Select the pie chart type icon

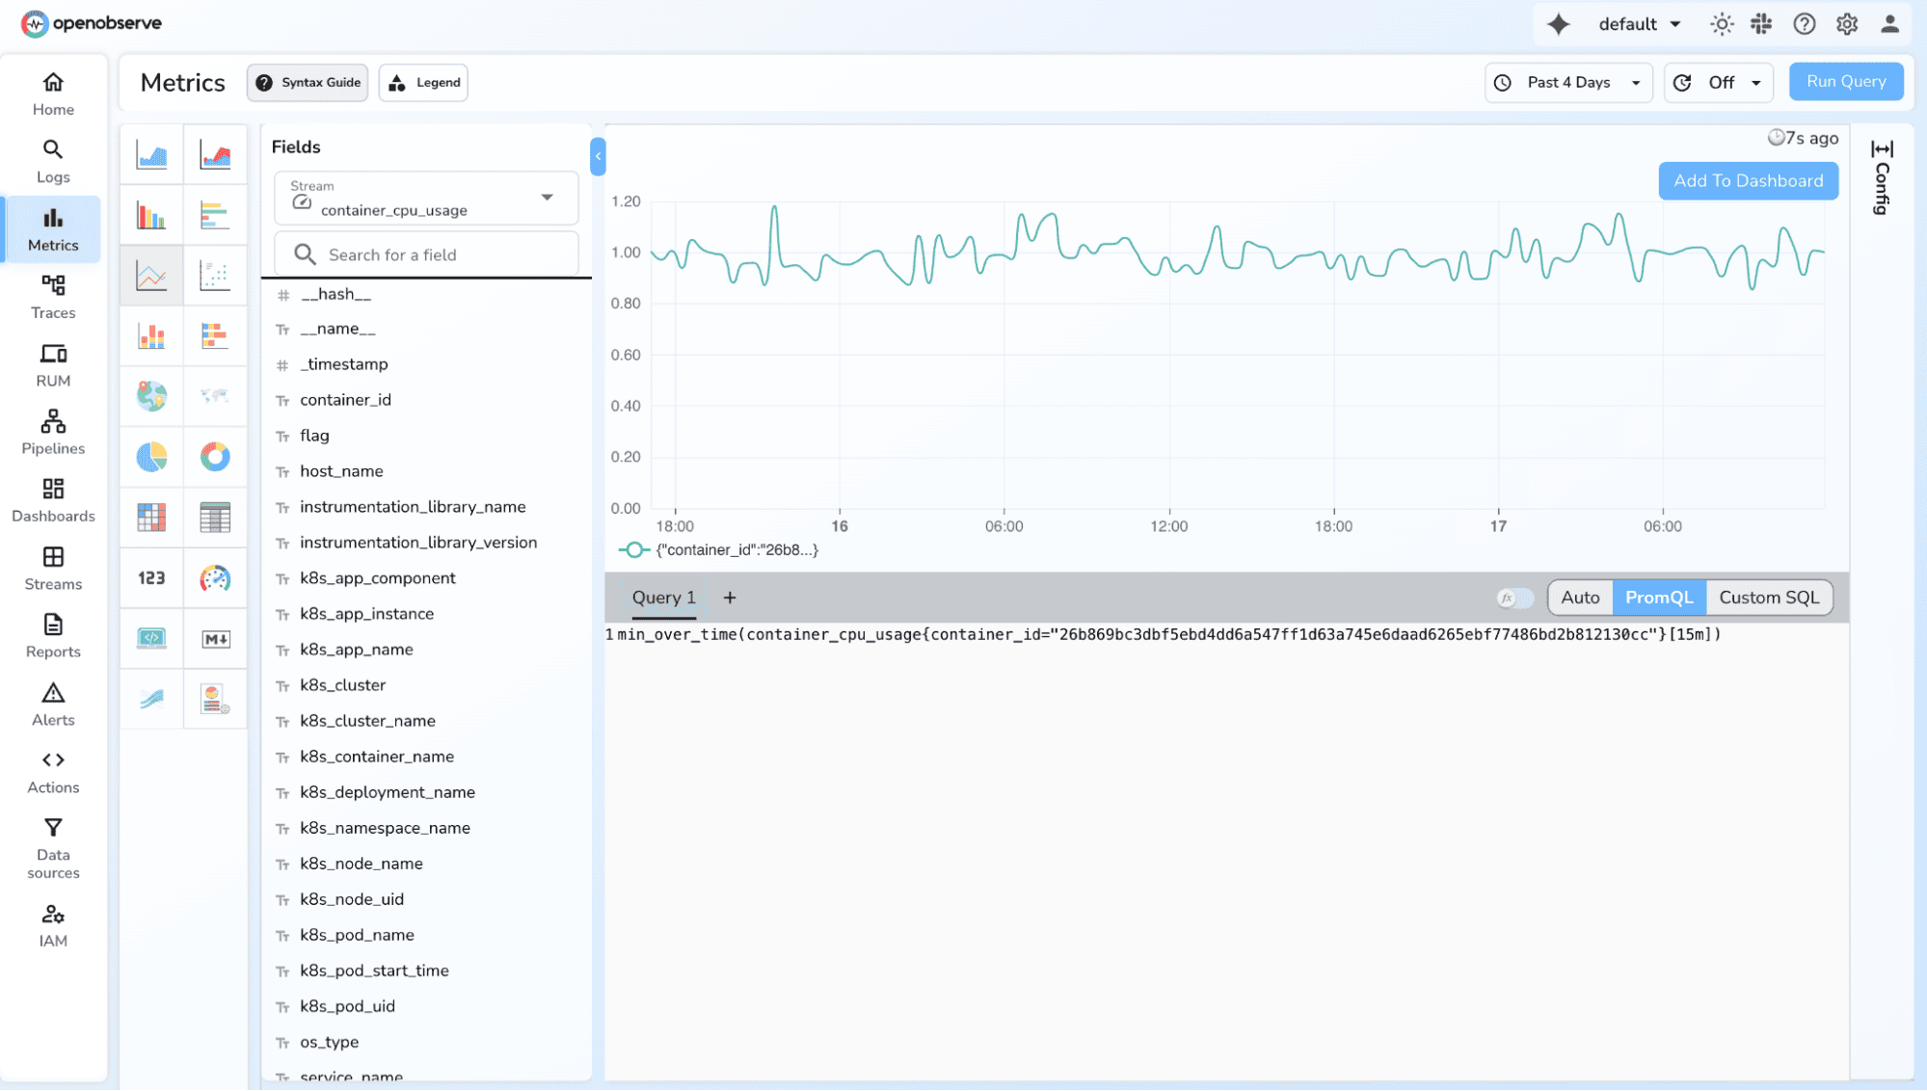coord(151,457)
